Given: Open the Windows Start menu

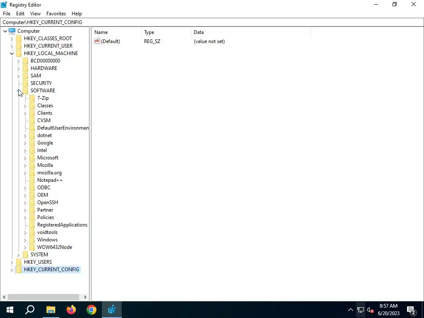Looking at the screenshot, I should point(10,310).
